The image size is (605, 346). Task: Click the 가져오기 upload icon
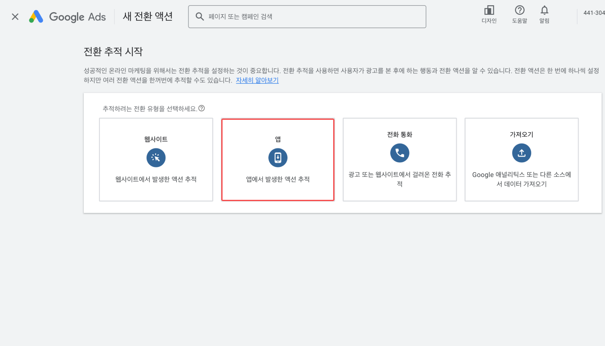click(522, 153)
